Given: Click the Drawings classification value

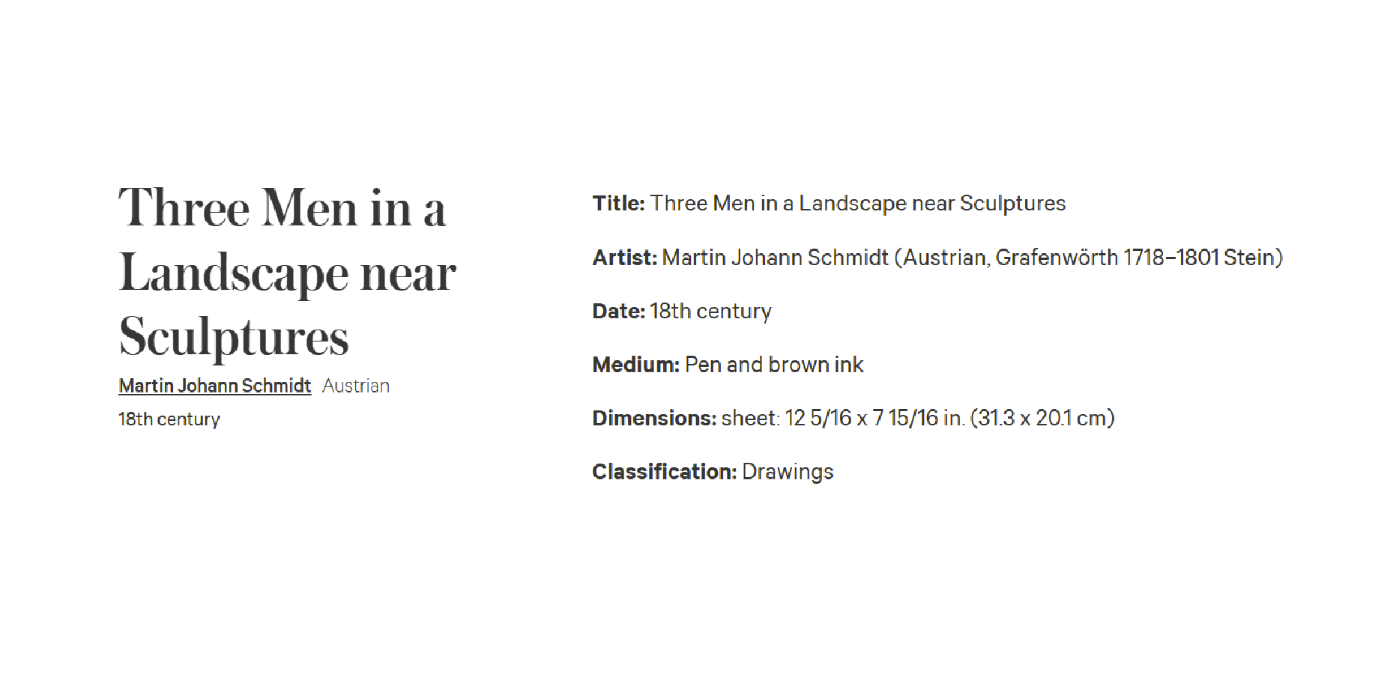Looking at the screenshot, I should tap(788, 473).
